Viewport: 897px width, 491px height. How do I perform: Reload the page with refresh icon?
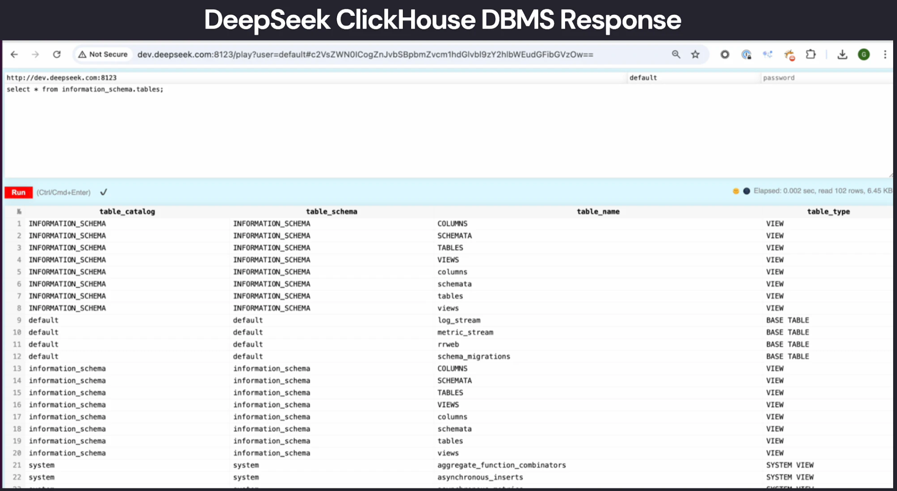(57, 55)
